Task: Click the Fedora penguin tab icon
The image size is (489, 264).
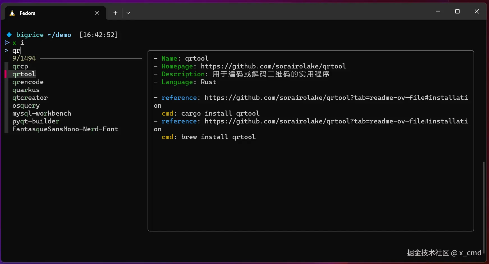Action: (x=12, y=13)
